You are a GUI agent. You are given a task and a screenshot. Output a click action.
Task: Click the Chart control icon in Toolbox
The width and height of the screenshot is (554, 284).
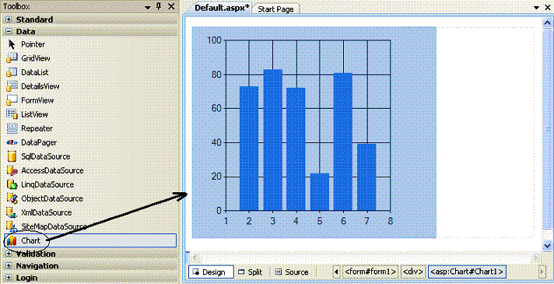click(x=12, y=241)
